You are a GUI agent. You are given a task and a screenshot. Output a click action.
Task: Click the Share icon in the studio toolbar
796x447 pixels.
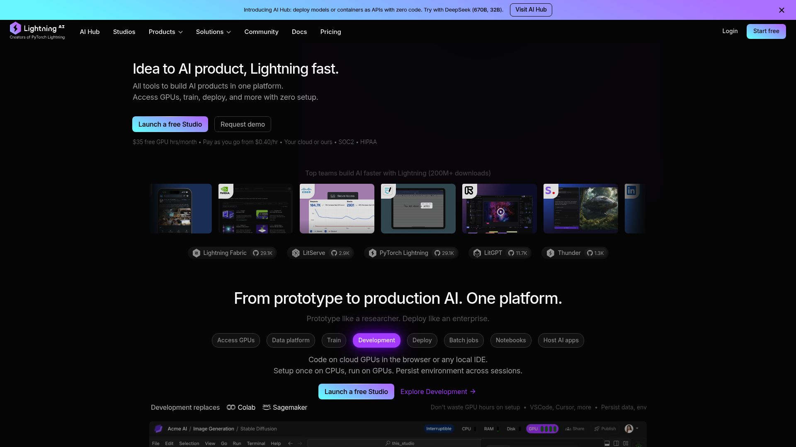tap(568, 429)
